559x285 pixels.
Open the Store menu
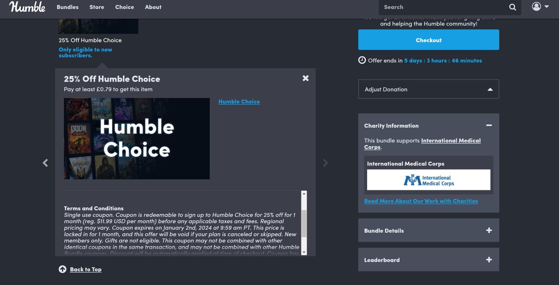(97, 7)
